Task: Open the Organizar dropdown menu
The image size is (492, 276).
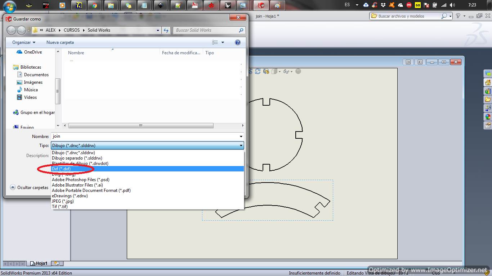Action: [24, 42]
